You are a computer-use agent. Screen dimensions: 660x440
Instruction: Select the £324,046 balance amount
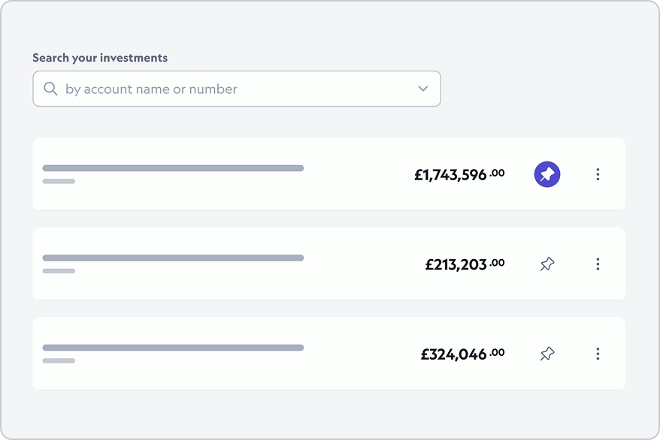coord(453,354)
